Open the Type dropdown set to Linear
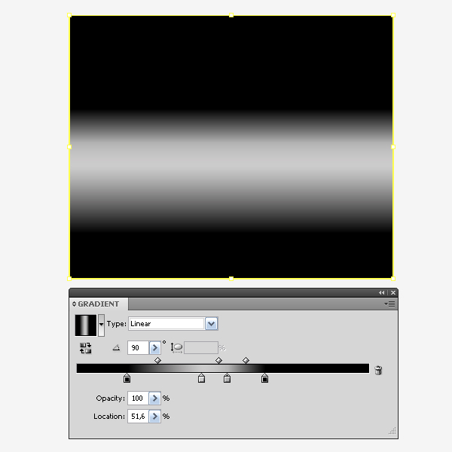The image size is (452, 452). coord(211,324)
